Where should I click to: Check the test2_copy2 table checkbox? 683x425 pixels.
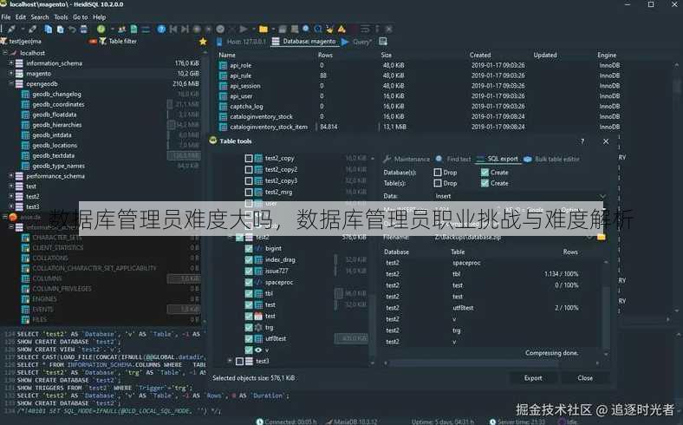(x=249, y=169)
